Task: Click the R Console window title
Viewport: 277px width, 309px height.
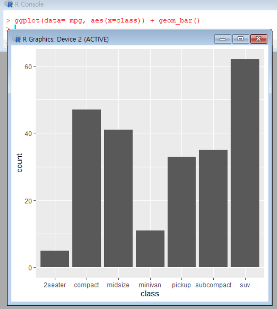Action: coord(29,4)
